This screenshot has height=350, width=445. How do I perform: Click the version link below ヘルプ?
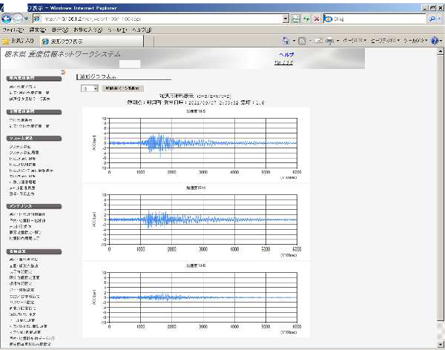(x=284, y=63)
